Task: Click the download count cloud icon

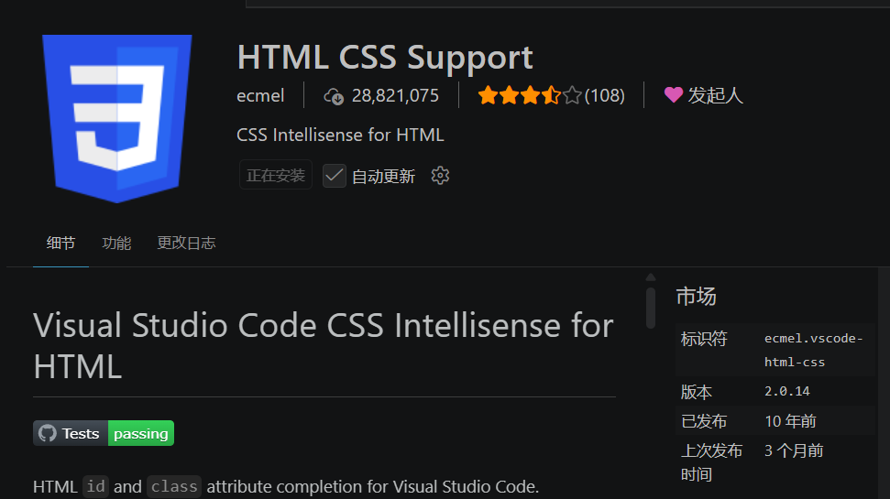Action: (x=334, y=96)
